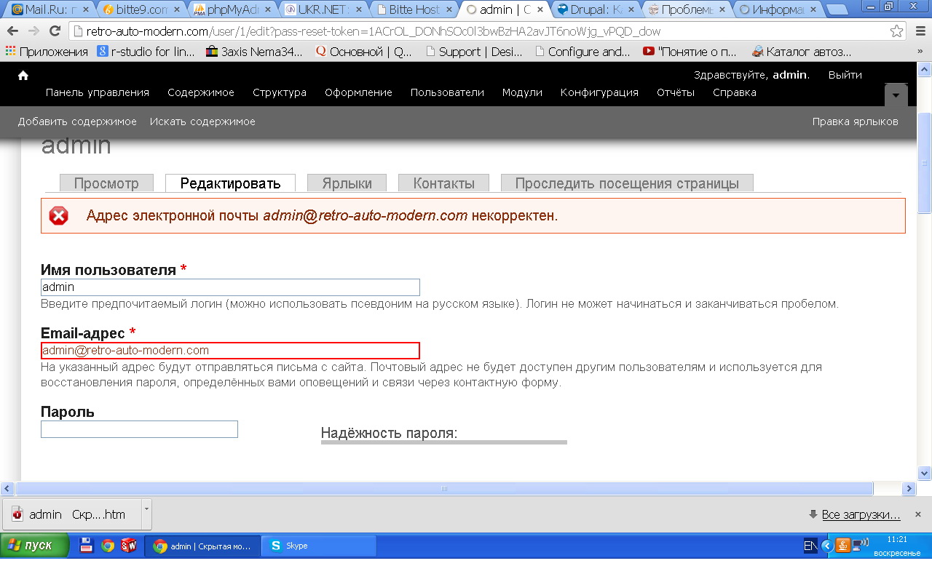Open the Контакты tab
This screenshot has width=932, height=566.
tap(444, 183)
